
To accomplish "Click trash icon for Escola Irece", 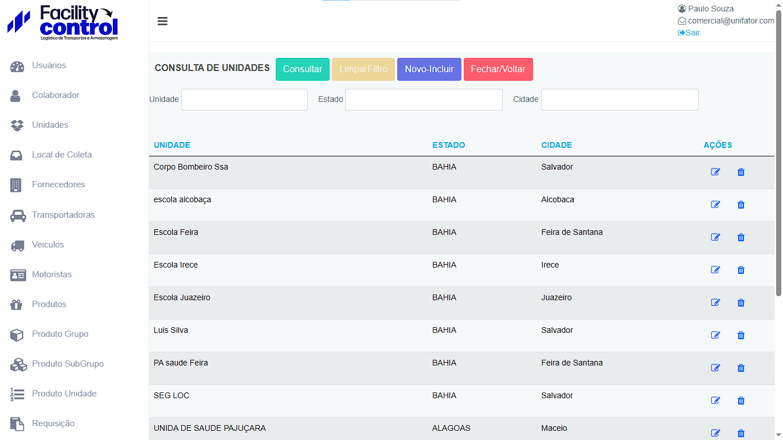I will pos(741,270).
